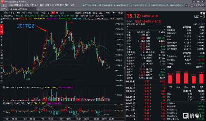This screenshot has width=206, height=121.
Task: Click the first small icon next to ADR
Action: tap(199, 24)
